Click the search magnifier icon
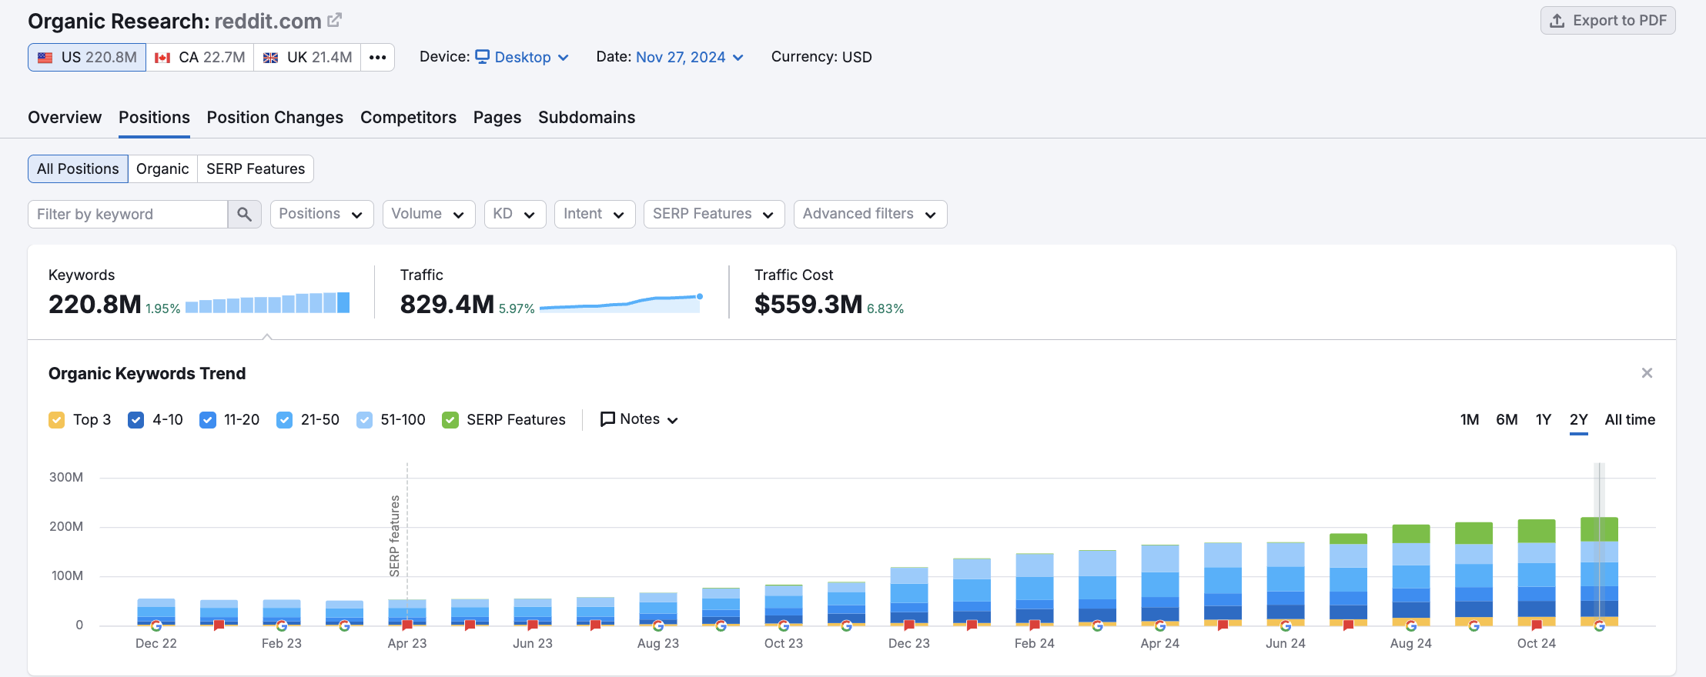The image size is (1706, 677). coord(245,214)
